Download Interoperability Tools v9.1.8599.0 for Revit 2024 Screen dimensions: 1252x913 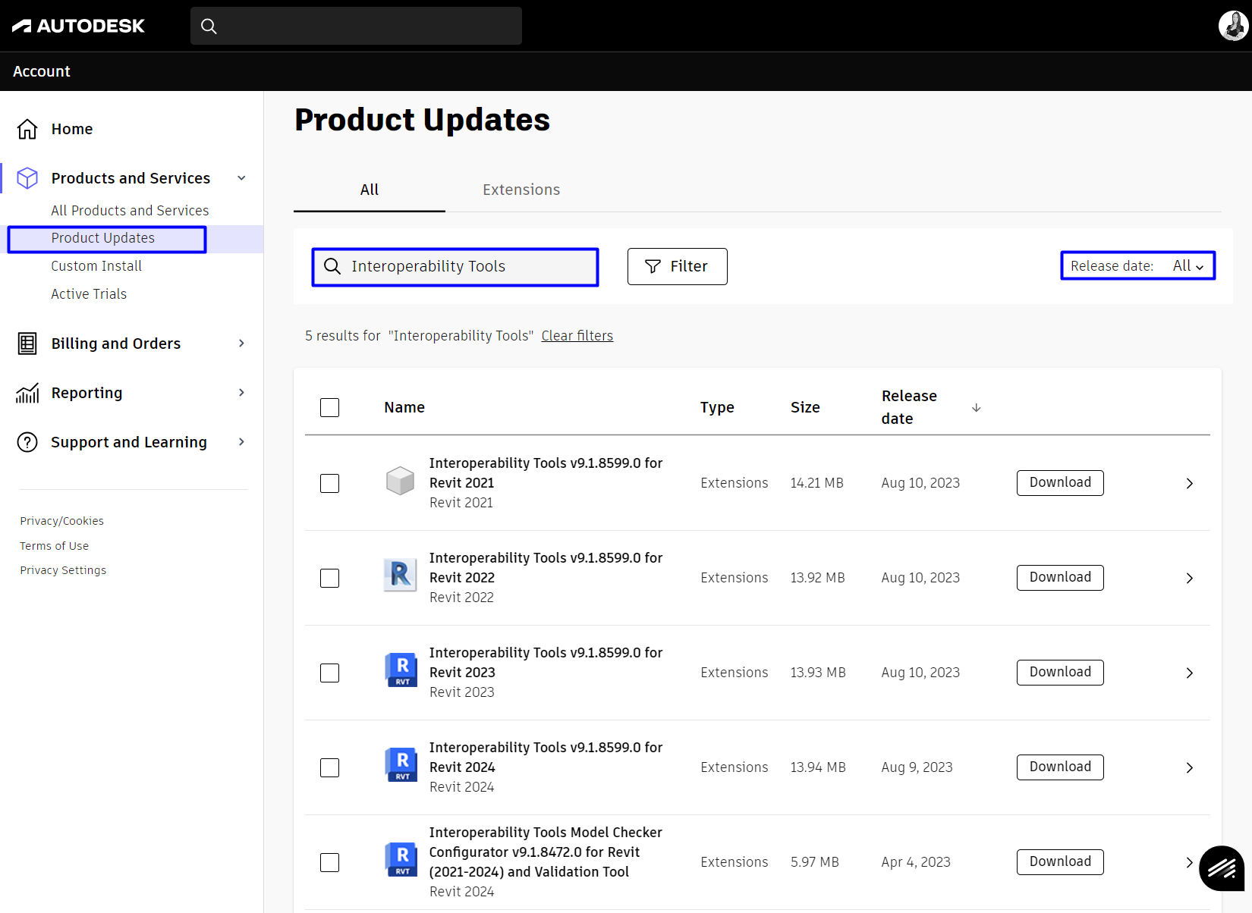pos(1060,767)
